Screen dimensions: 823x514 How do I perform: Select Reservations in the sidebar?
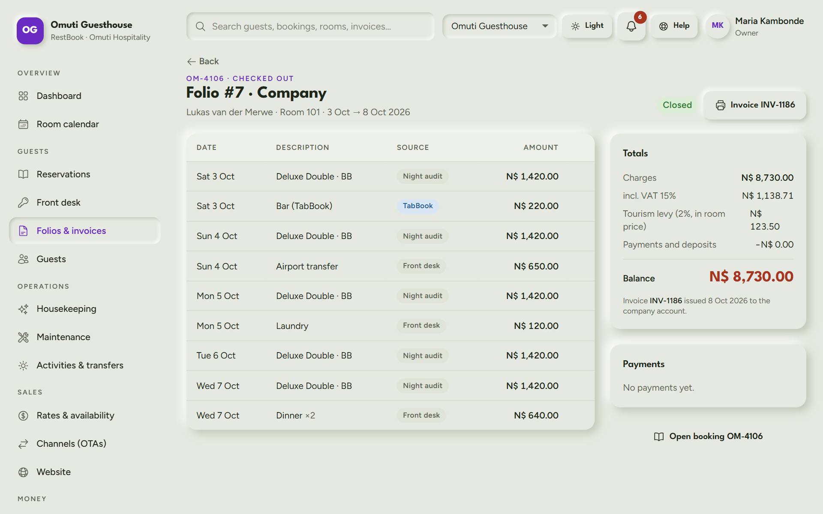tap(85, 174)
